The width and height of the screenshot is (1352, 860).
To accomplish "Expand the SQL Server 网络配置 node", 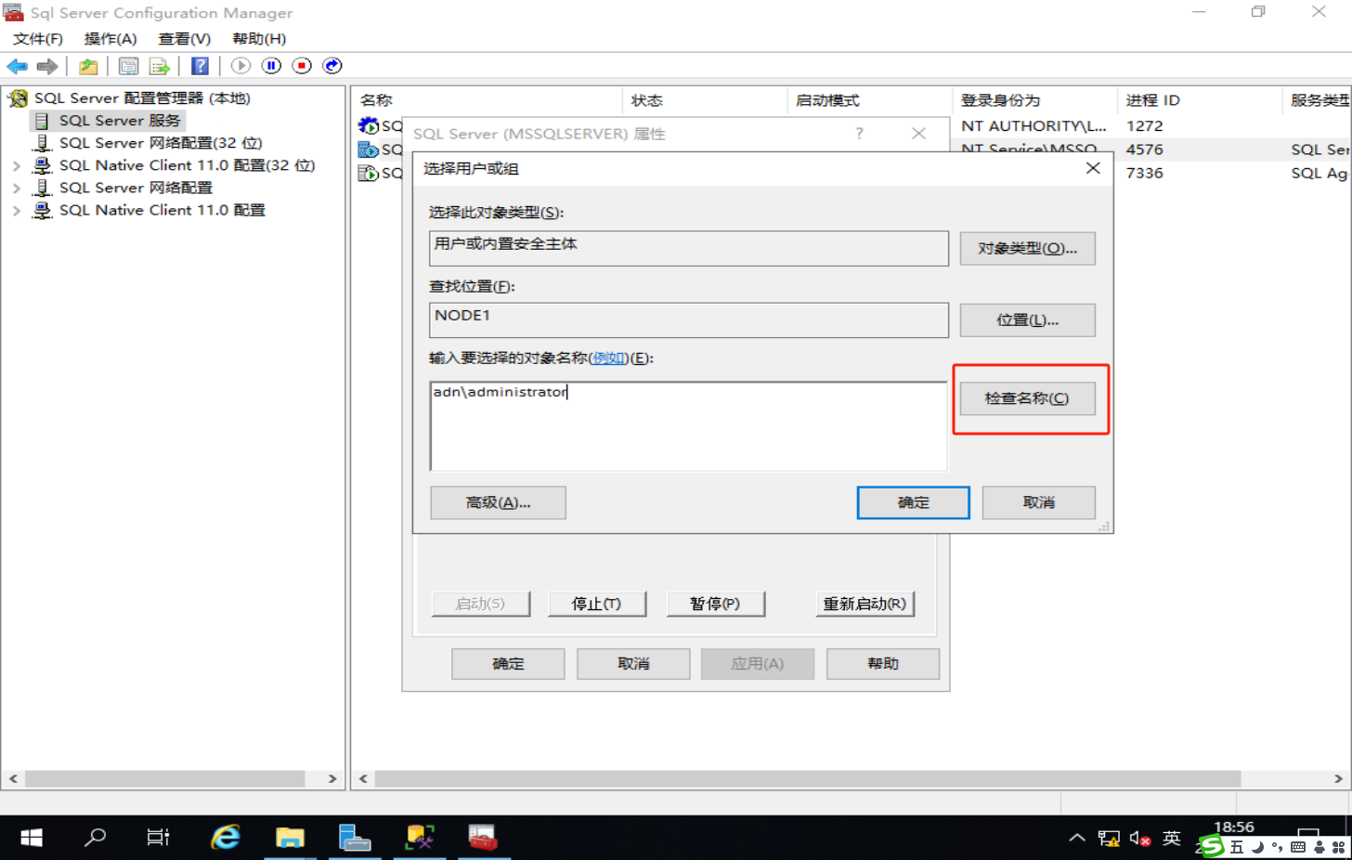I will (17, 189).
